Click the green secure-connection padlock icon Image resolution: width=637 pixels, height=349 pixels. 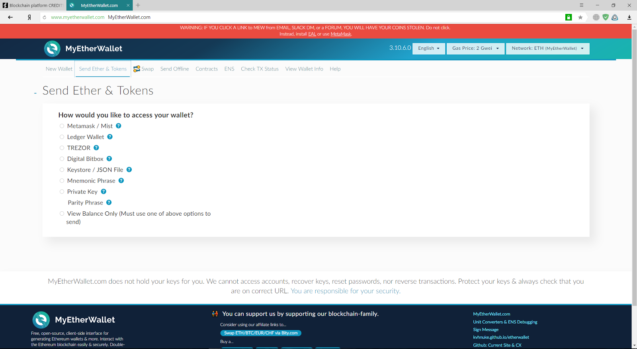(x=569, y=17)
